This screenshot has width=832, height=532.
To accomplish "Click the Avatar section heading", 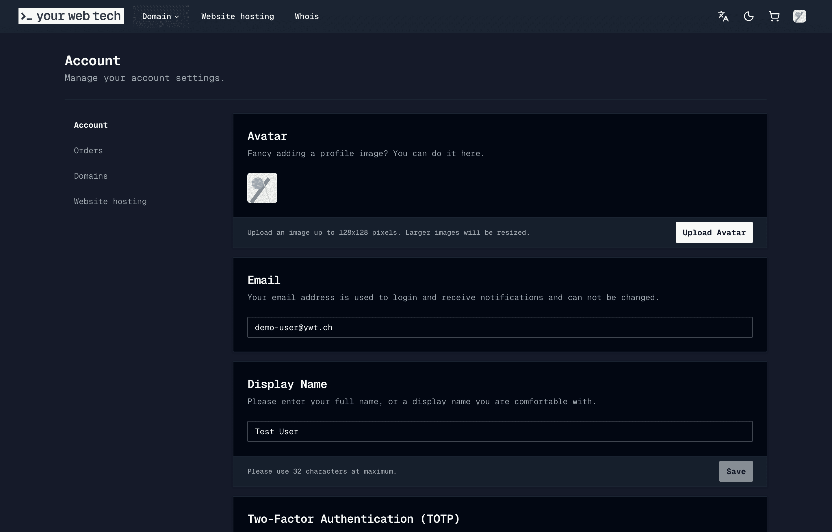I will pyautogui.click(x=267, y=136).
